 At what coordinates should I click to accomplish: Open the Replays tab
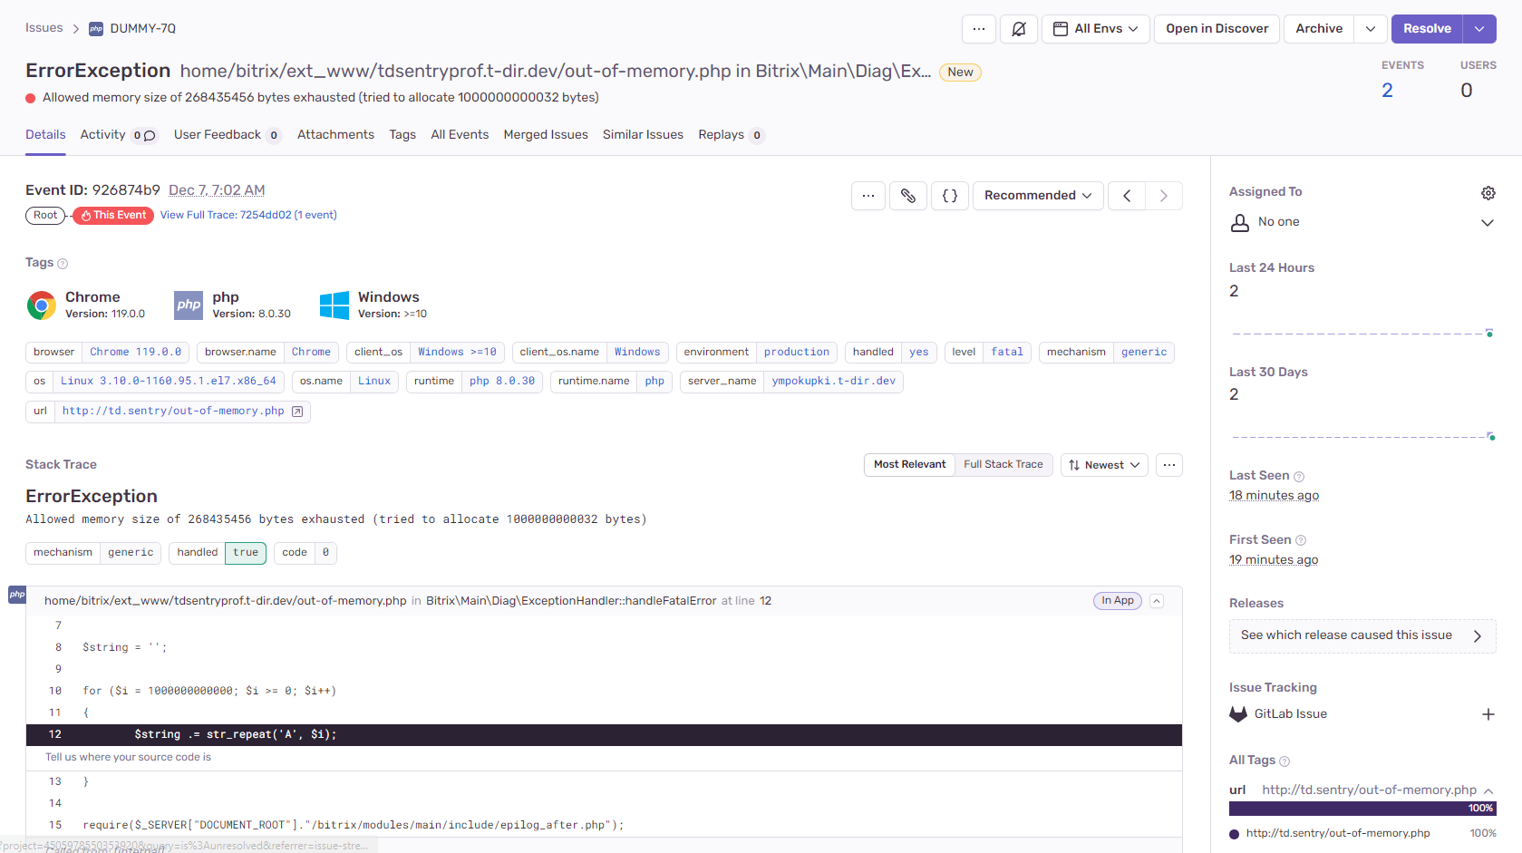tap(732, 135)
